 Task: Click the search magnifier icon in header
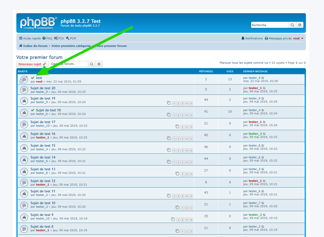point(292,25)
